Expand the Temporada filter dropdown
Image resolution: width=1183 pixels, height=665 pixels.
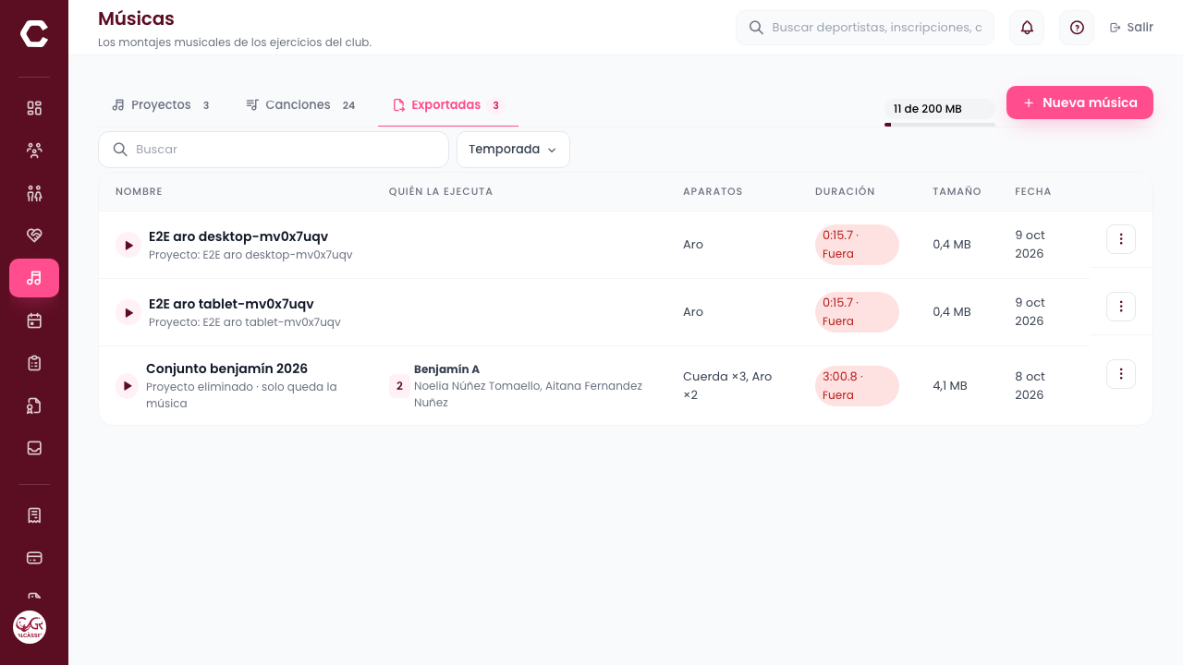[513, 150]
